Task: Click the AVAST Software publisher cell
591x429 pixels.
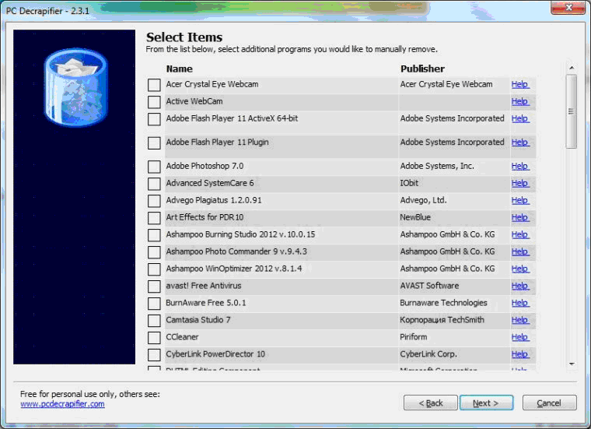Action: (x=430, y=286)
